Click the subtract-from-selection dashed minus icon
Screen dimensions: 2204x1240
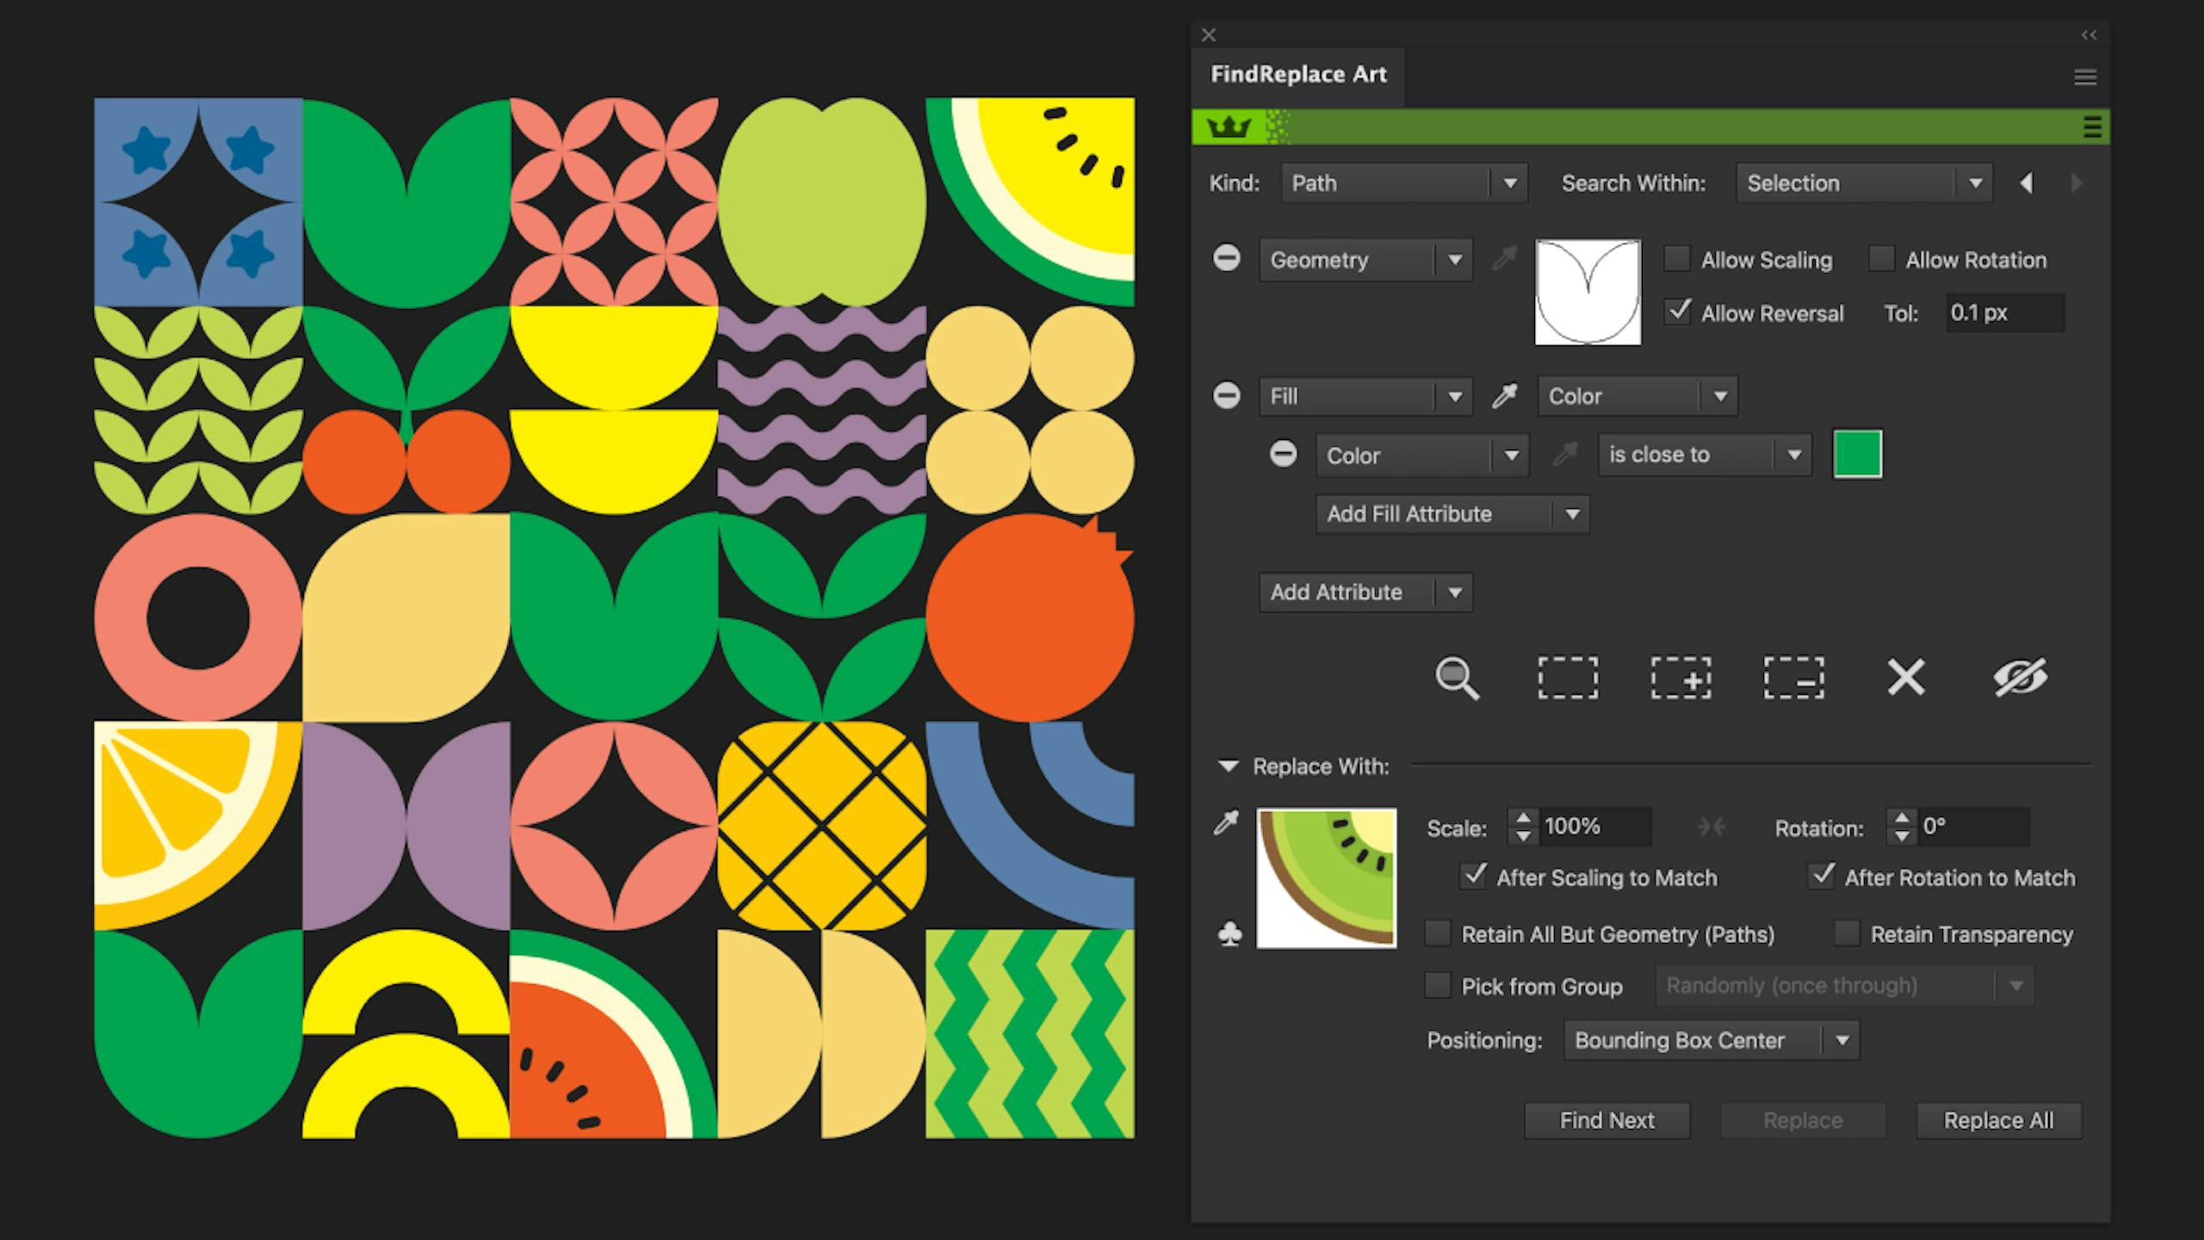(x=1793, y=679)
